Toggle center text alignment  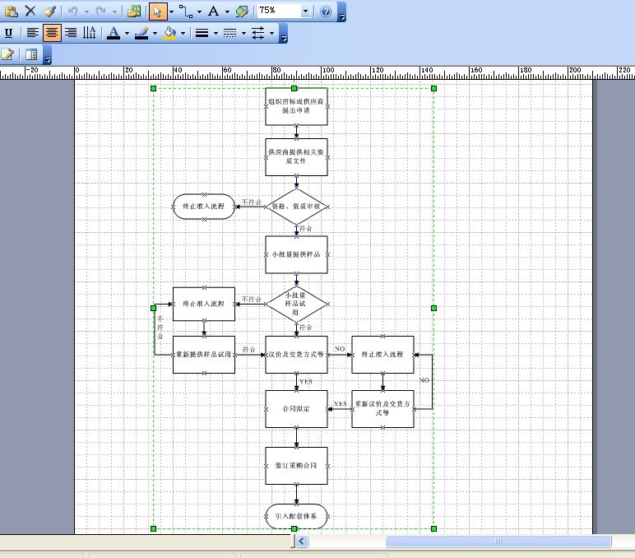pos(52,33)
